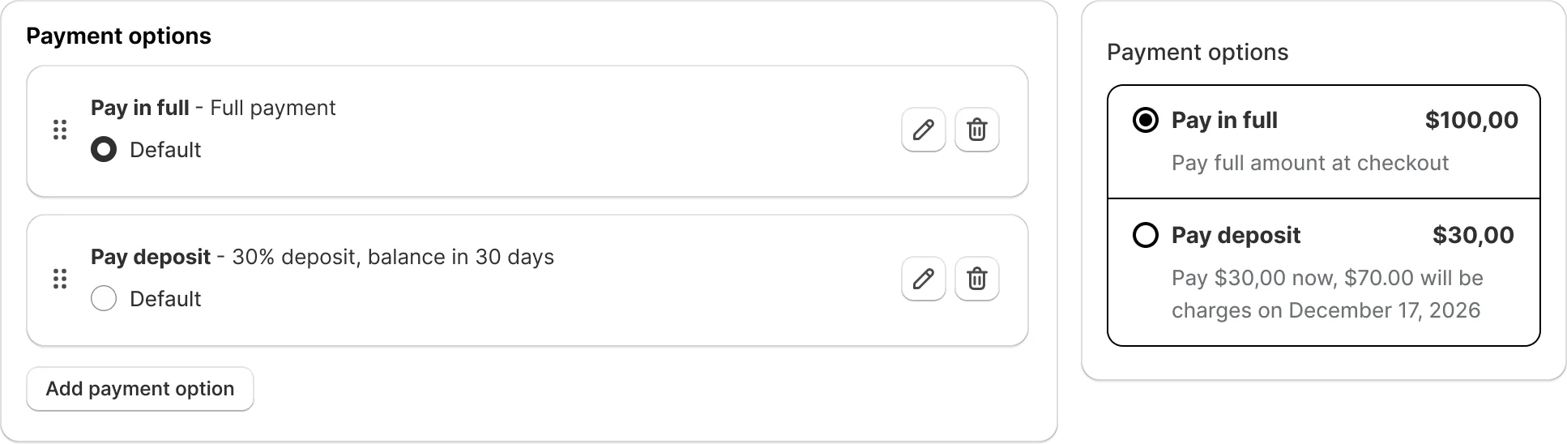The height and width of the screenshot is (444, 1567).
Task: Click the bold Payment options heading
Action: 119,36
